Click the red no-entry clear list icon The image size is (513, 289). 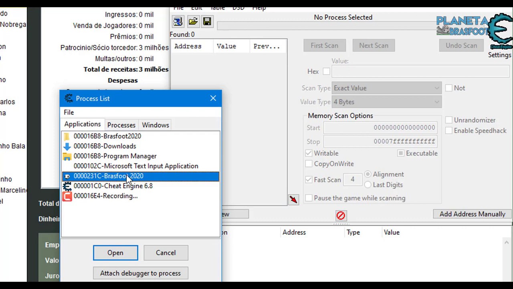341,216
